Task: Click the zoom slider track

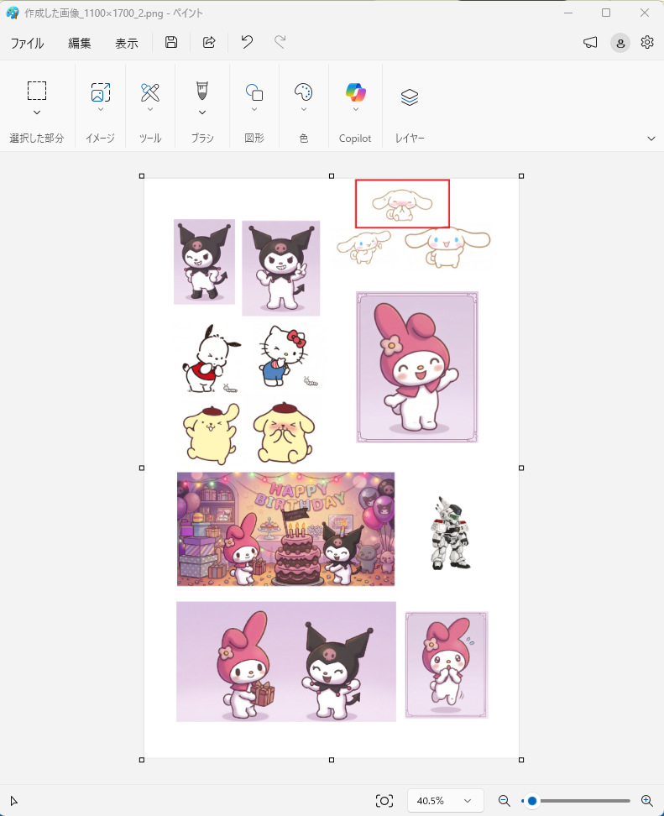Action: 576,800
